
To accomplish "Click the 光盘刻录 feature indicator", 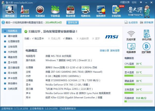I will [x=83, y=38].
